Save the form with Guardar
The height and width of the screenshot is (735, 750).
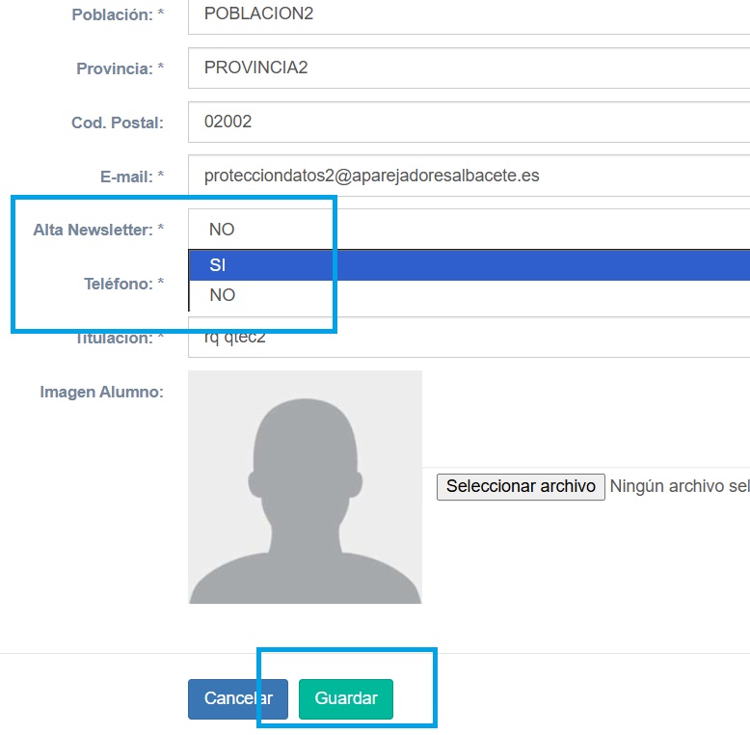point(346,698)
